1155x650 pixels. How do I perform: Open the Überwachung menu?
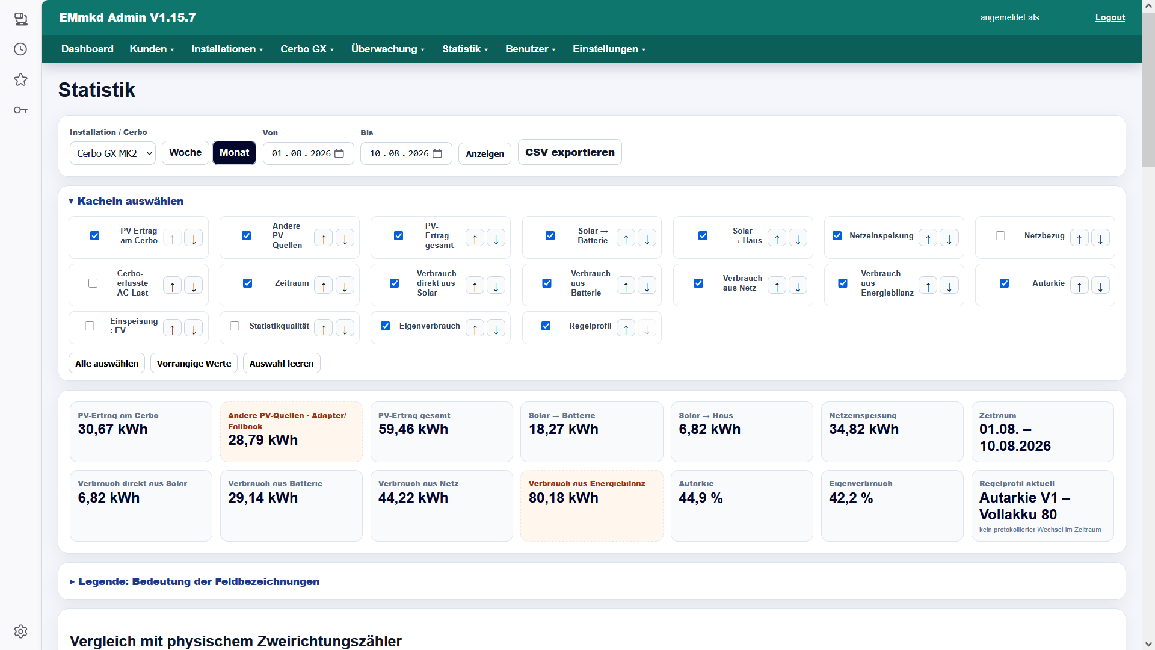(x=388, y=49)
